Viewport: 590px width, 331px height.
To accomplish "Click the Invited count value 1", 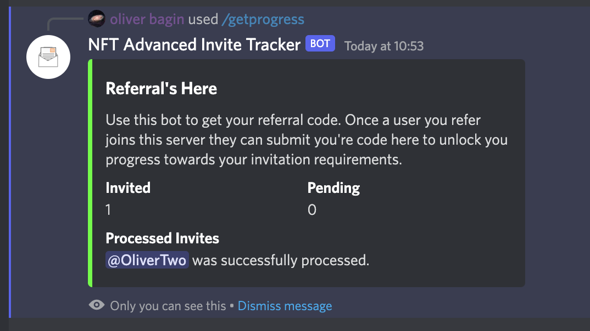I will [109, 210].
